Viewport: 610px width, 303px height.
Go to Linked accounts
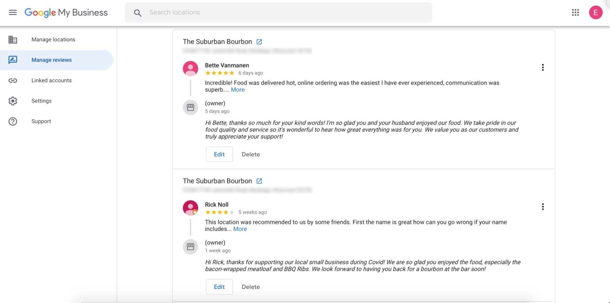(51, 80)
